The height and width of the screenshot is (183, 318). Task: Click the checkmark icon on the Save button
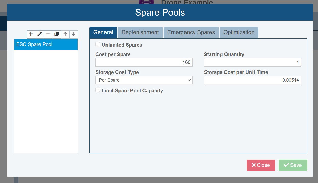(x=286, y=165)
